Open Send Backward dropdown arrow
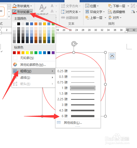137x148 pixels. [128, 6]
